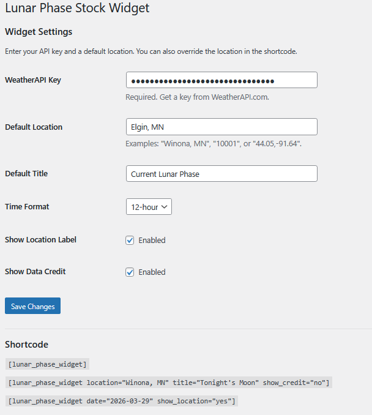
Task: Uncheck the Show Location Label checkbox
Action: click(x=130, y=240)
